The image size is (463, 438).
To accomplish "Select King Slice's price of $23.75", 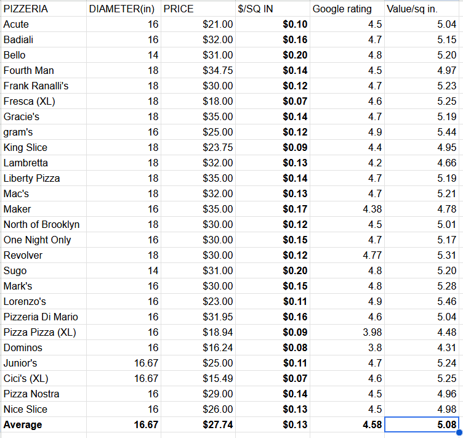I will 198,147.
